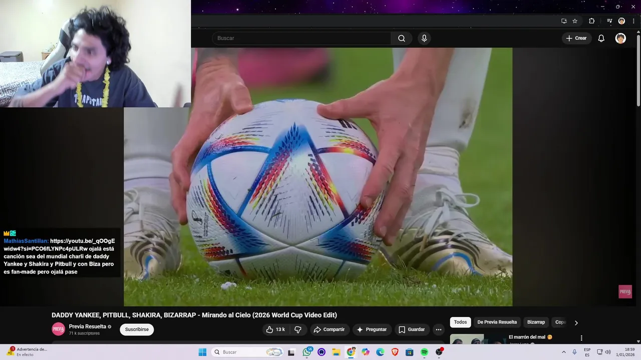The image size is (641, 360).
Task: Show hidden system tray icons
Action: click(563, 352)
